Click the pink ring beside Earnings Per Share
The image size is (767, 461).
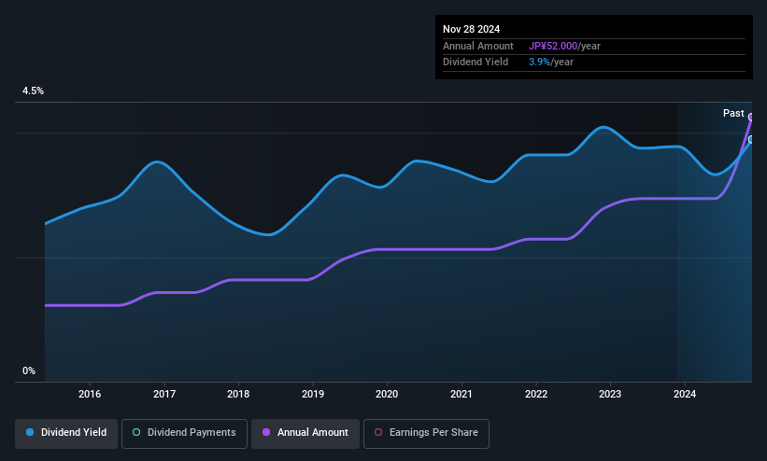(x=377, y=433)
